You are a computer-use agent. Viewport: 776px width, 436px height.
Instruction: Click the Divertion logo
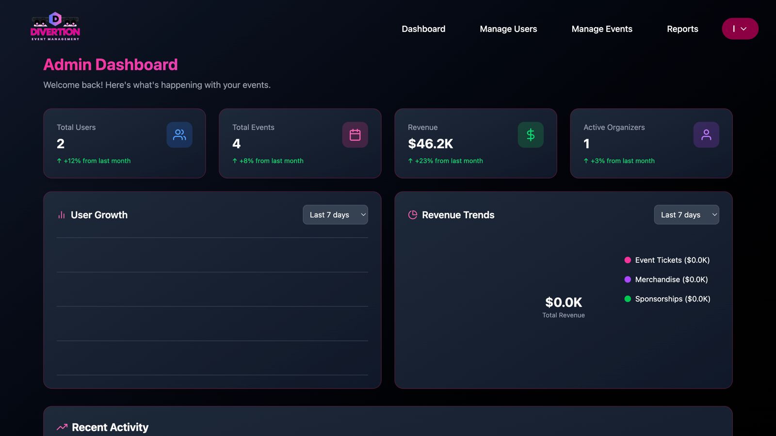pos(55,27)
